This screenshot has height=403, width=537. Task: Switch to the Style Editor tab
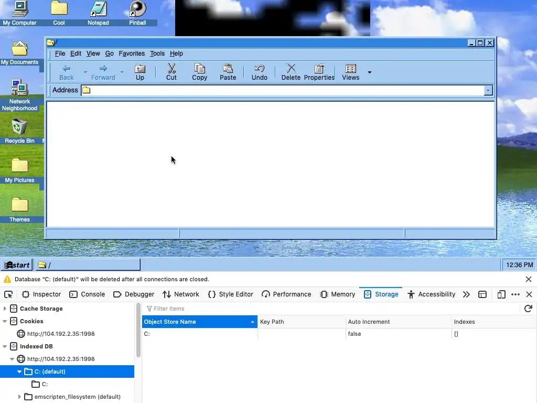tap(231, 294)
